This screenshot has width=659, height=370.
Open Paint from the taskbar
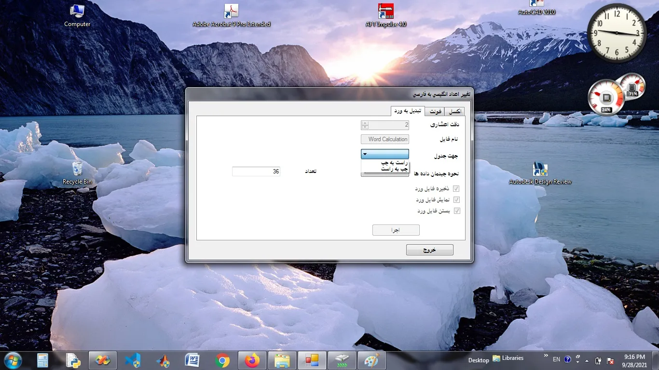click(x=371, y=360)
